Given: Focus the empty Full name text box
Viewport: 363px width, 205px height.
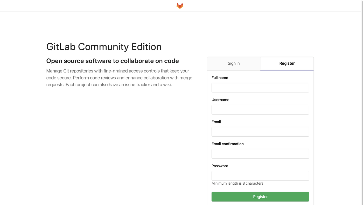Looking at the screenshot, I should click(260, 88).
